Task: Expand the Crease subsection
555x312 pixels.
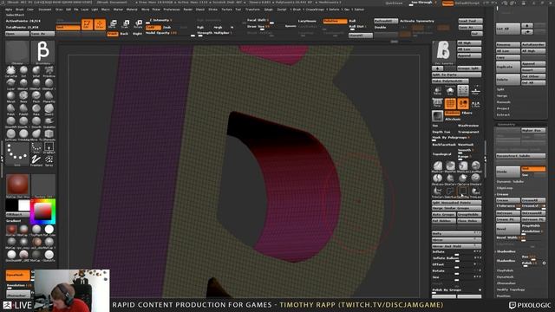Action: tap(502, 194)
